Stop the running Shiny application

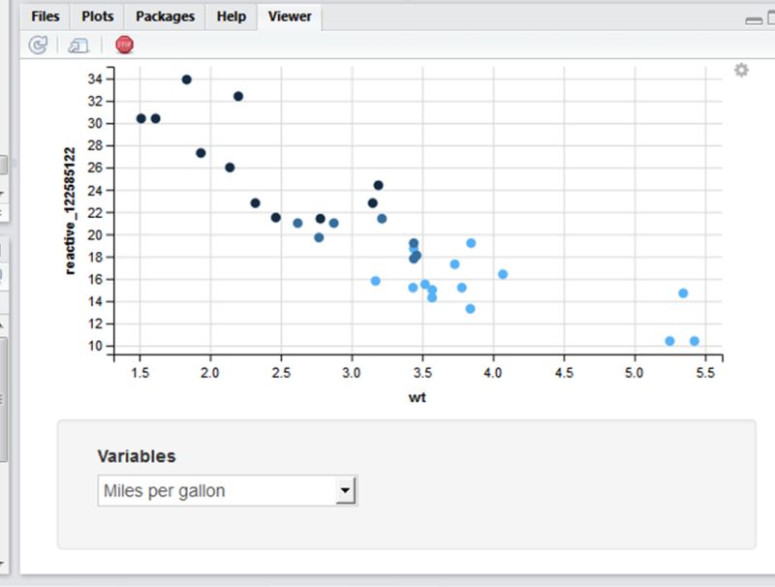123,45
